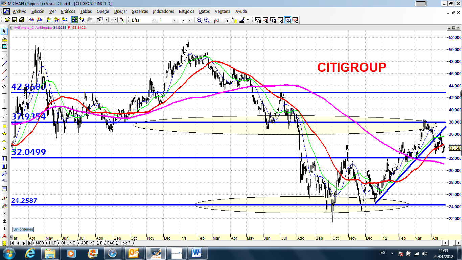Select the triangle drawing tool in sidebar

click(x=4, y=141)
